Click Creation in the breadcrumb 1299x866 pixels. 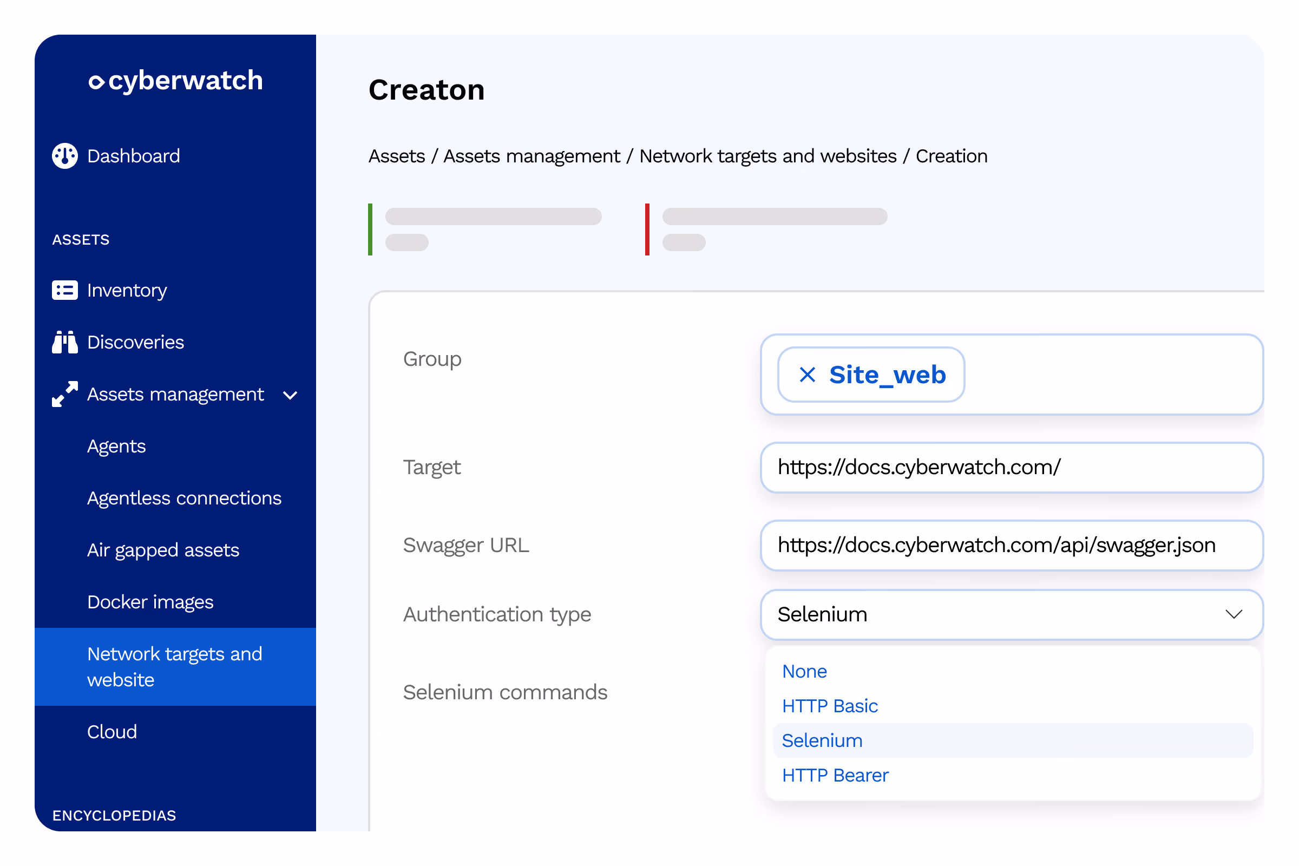[951, 156]
